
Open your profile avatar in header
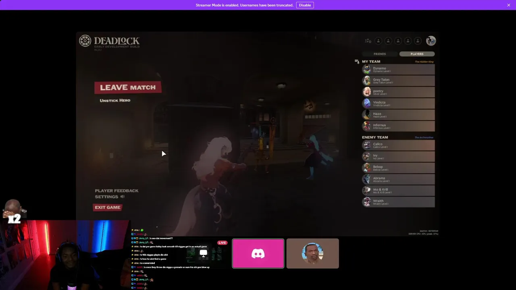click(431, 41)
